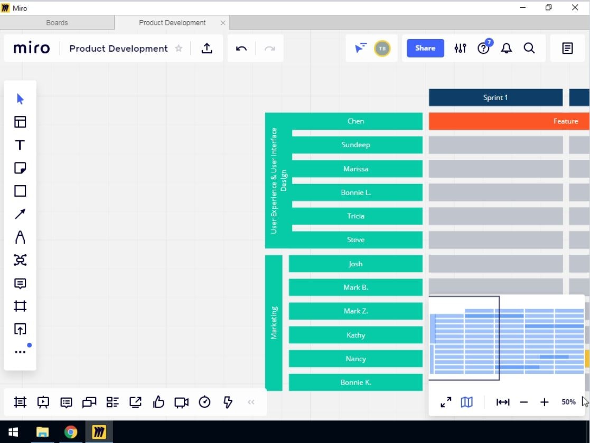Click the Miro taskbar icon
The width and height of the screenshot is (590, 443).
click(x=99, y=432)
